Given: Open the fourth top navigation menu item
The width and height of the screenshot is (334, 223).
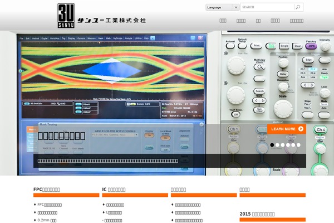Looking at the screenshot, I should click(275, 21).
